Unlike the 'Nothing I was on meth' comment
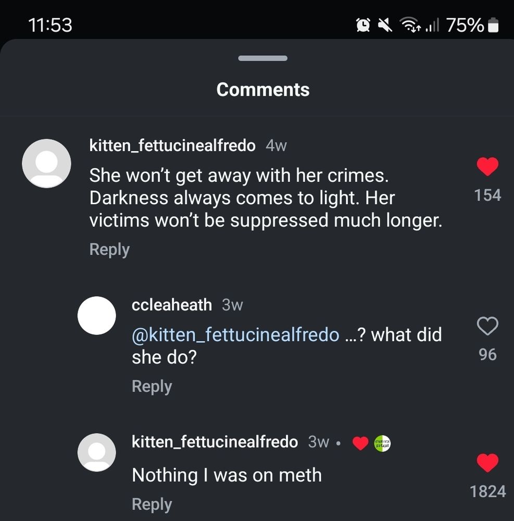The width and height of the screenshot is (514, 521). point(487,463)
